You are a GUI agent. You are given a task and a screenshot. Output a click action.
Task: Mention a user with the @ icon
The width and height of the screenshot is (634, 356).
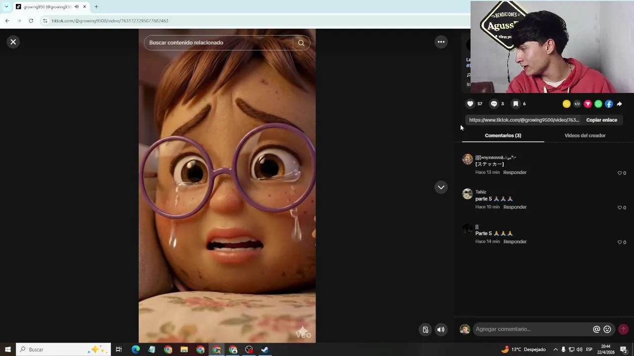(x=596, y=329)
